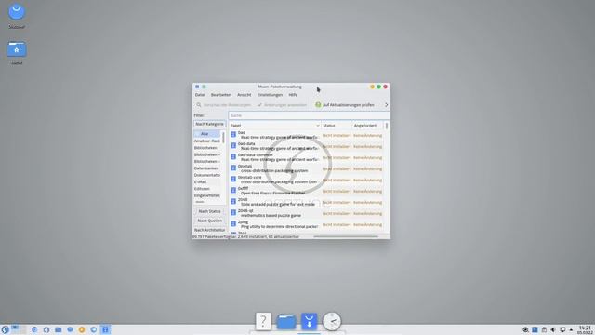Click the preview changes magnifier toolbar item

point(223,105)
